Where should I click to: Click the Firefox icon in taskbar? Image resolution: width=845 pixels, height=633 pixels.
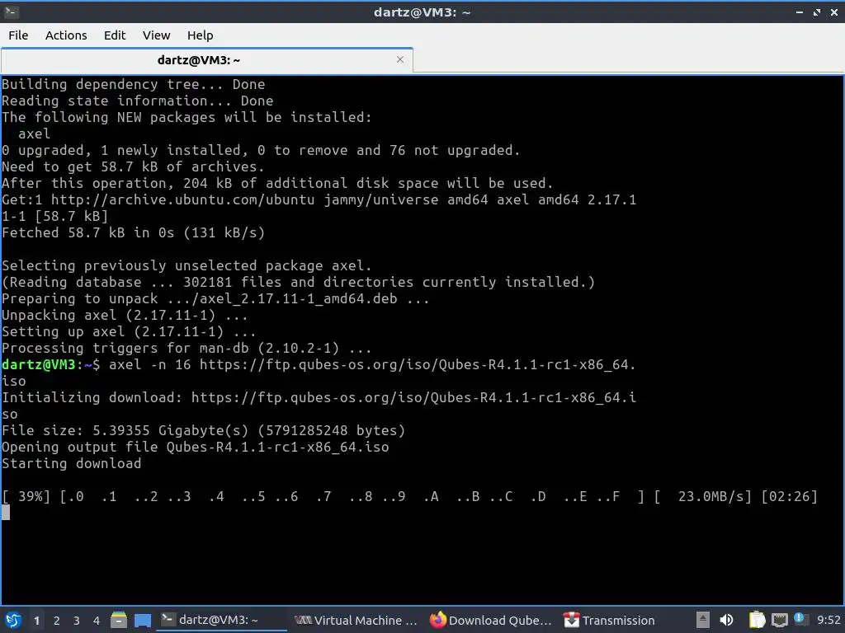coord(437,620)
